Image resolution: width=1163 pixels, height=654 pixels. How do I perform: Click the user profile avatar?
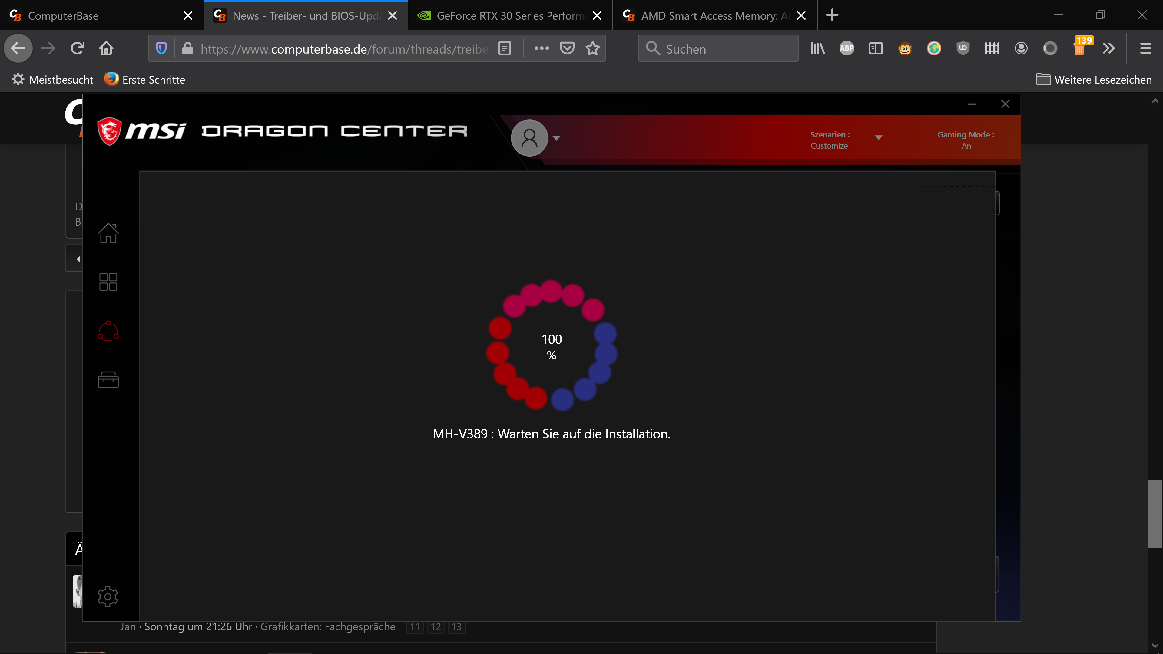coord(529,138)
